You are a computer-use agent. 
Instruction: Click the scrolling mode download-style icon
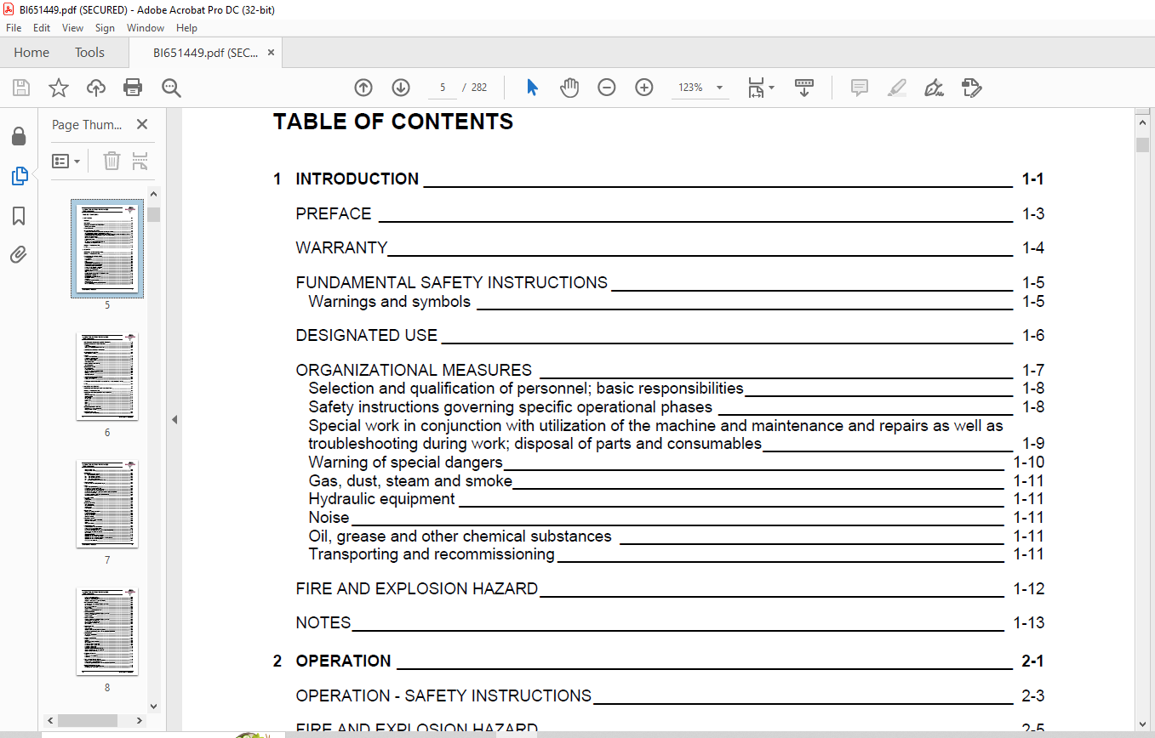click(804, 88)
